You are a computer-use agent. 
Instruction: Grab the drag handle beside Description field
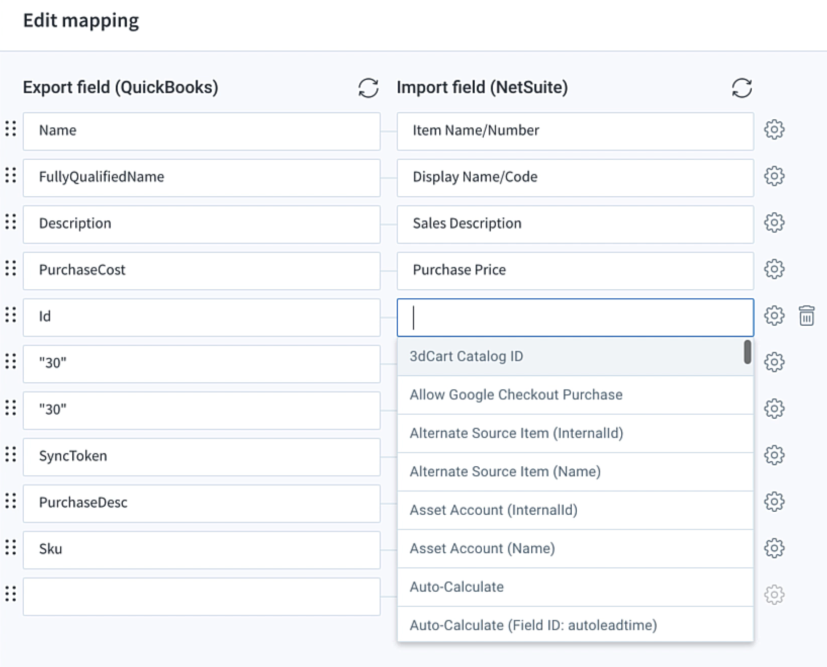11,222
